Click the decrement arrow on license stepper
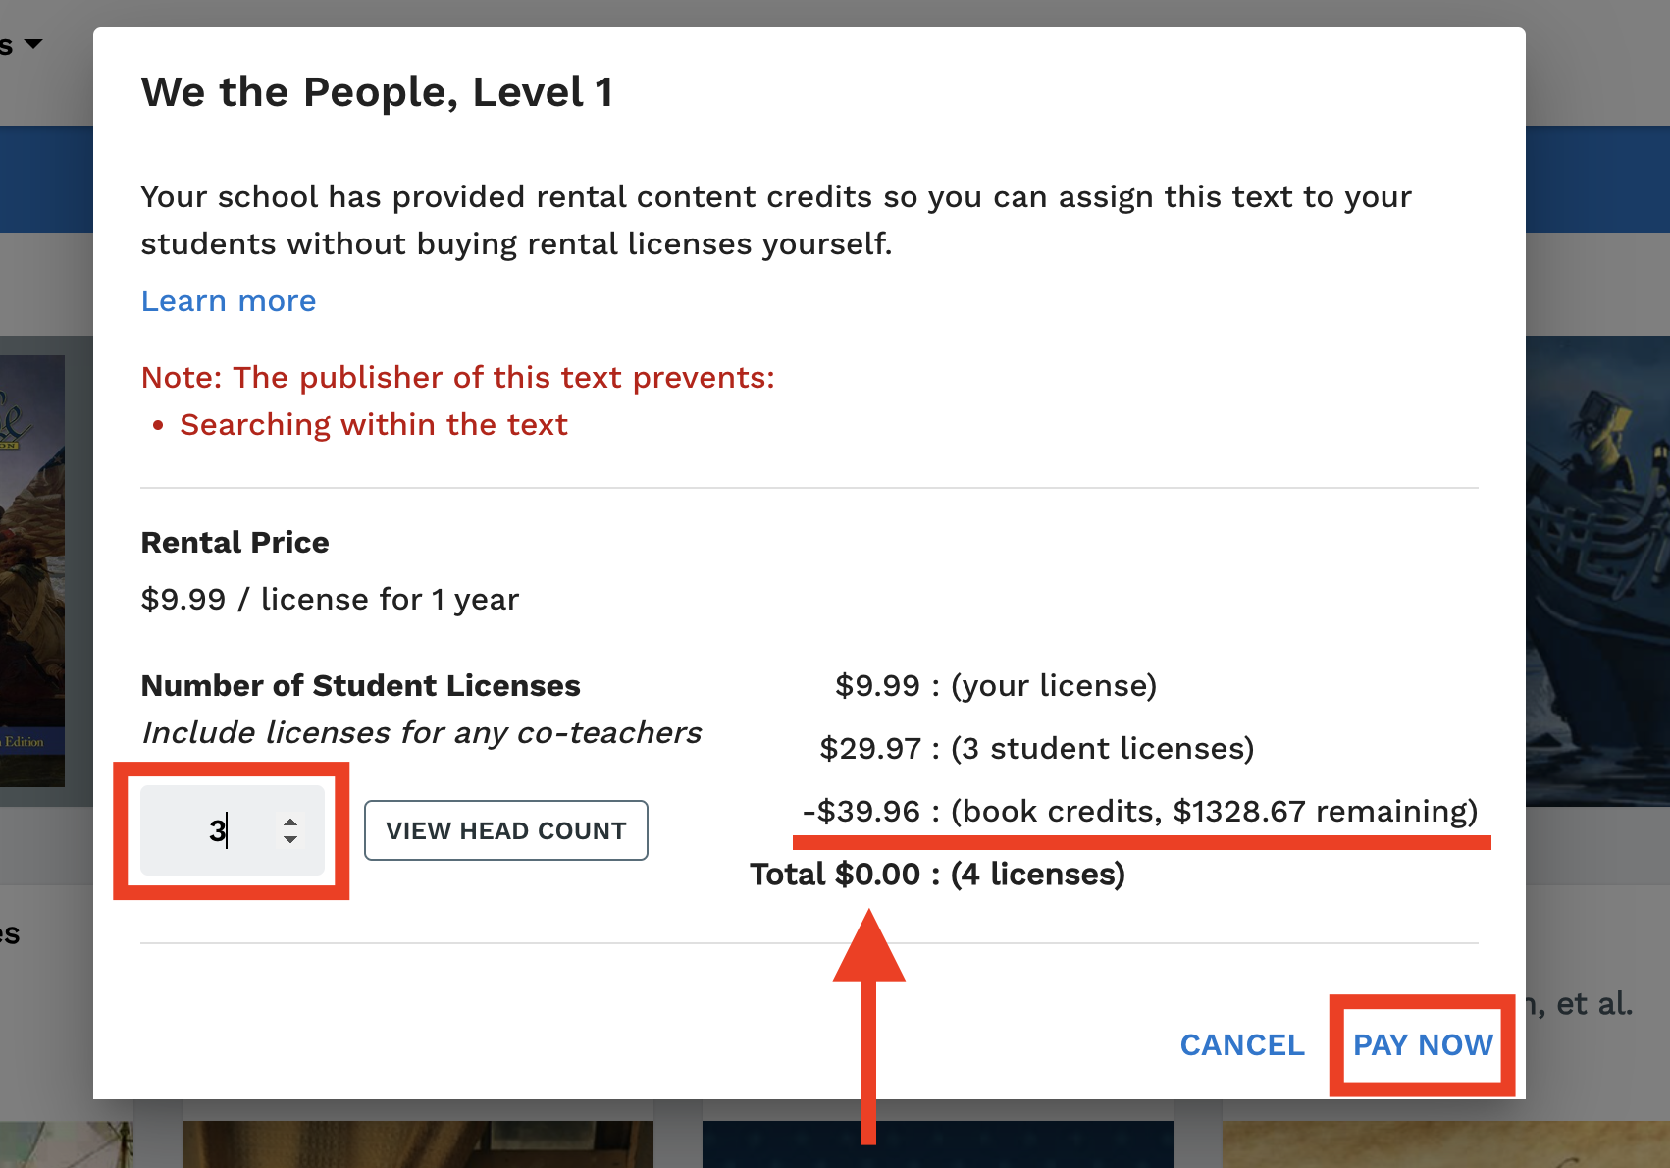Image resolution: width=1670 pixels, height=1168 pixels. click(x=290, y=840)
